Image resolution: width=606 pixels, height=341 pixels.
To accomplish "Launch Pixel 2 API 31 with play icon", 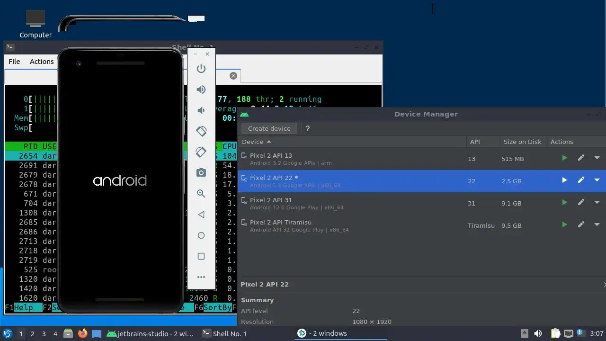I will coord(564,203).
